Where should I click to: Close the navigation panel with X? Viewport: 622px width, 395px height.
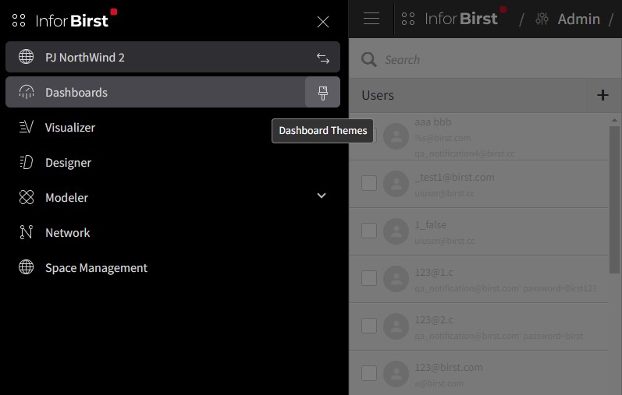(x=322, y=22)
